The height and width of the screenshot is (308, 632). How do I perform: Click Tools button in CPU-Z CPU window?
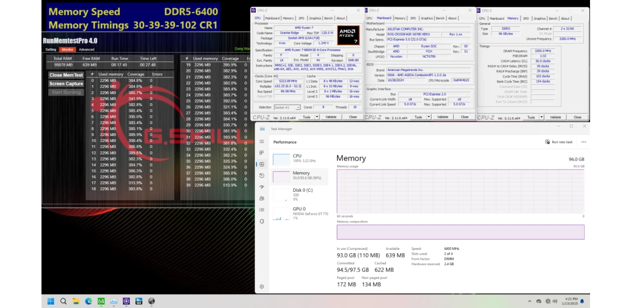(307, 117)
